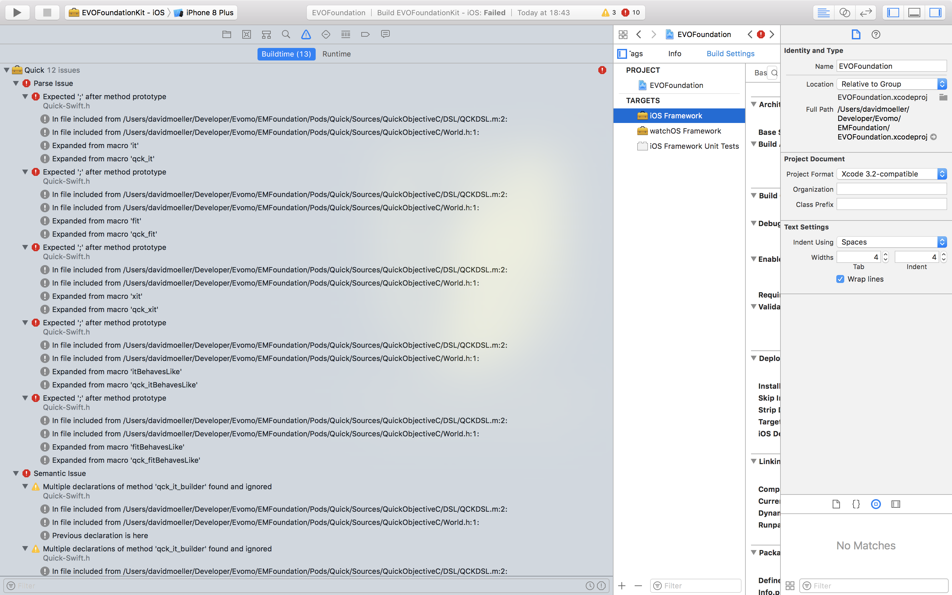Reveal EVOFoundation.xcodeproj full path in Finder
Image resolution: width=952 pixels, height=595 pixels.
pyautogui.click(x=933, y=137)
